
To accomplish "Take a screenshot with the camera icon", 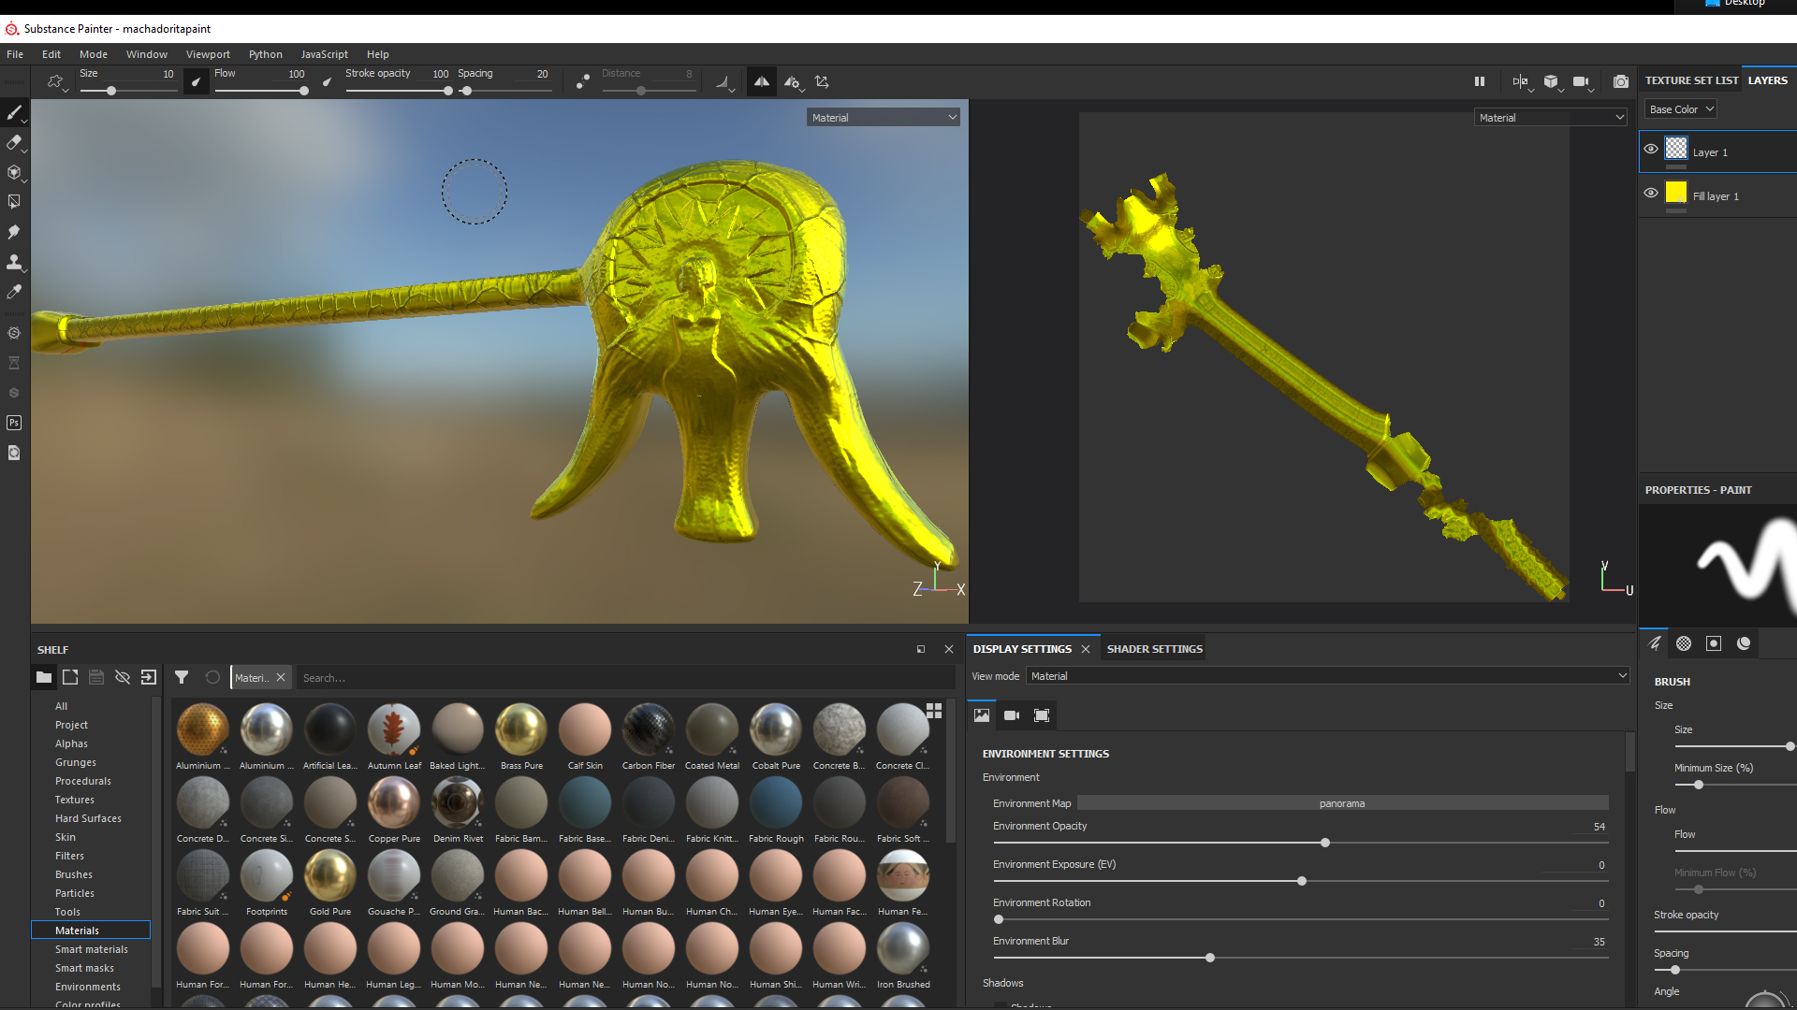I will [x=1621, y=81].
